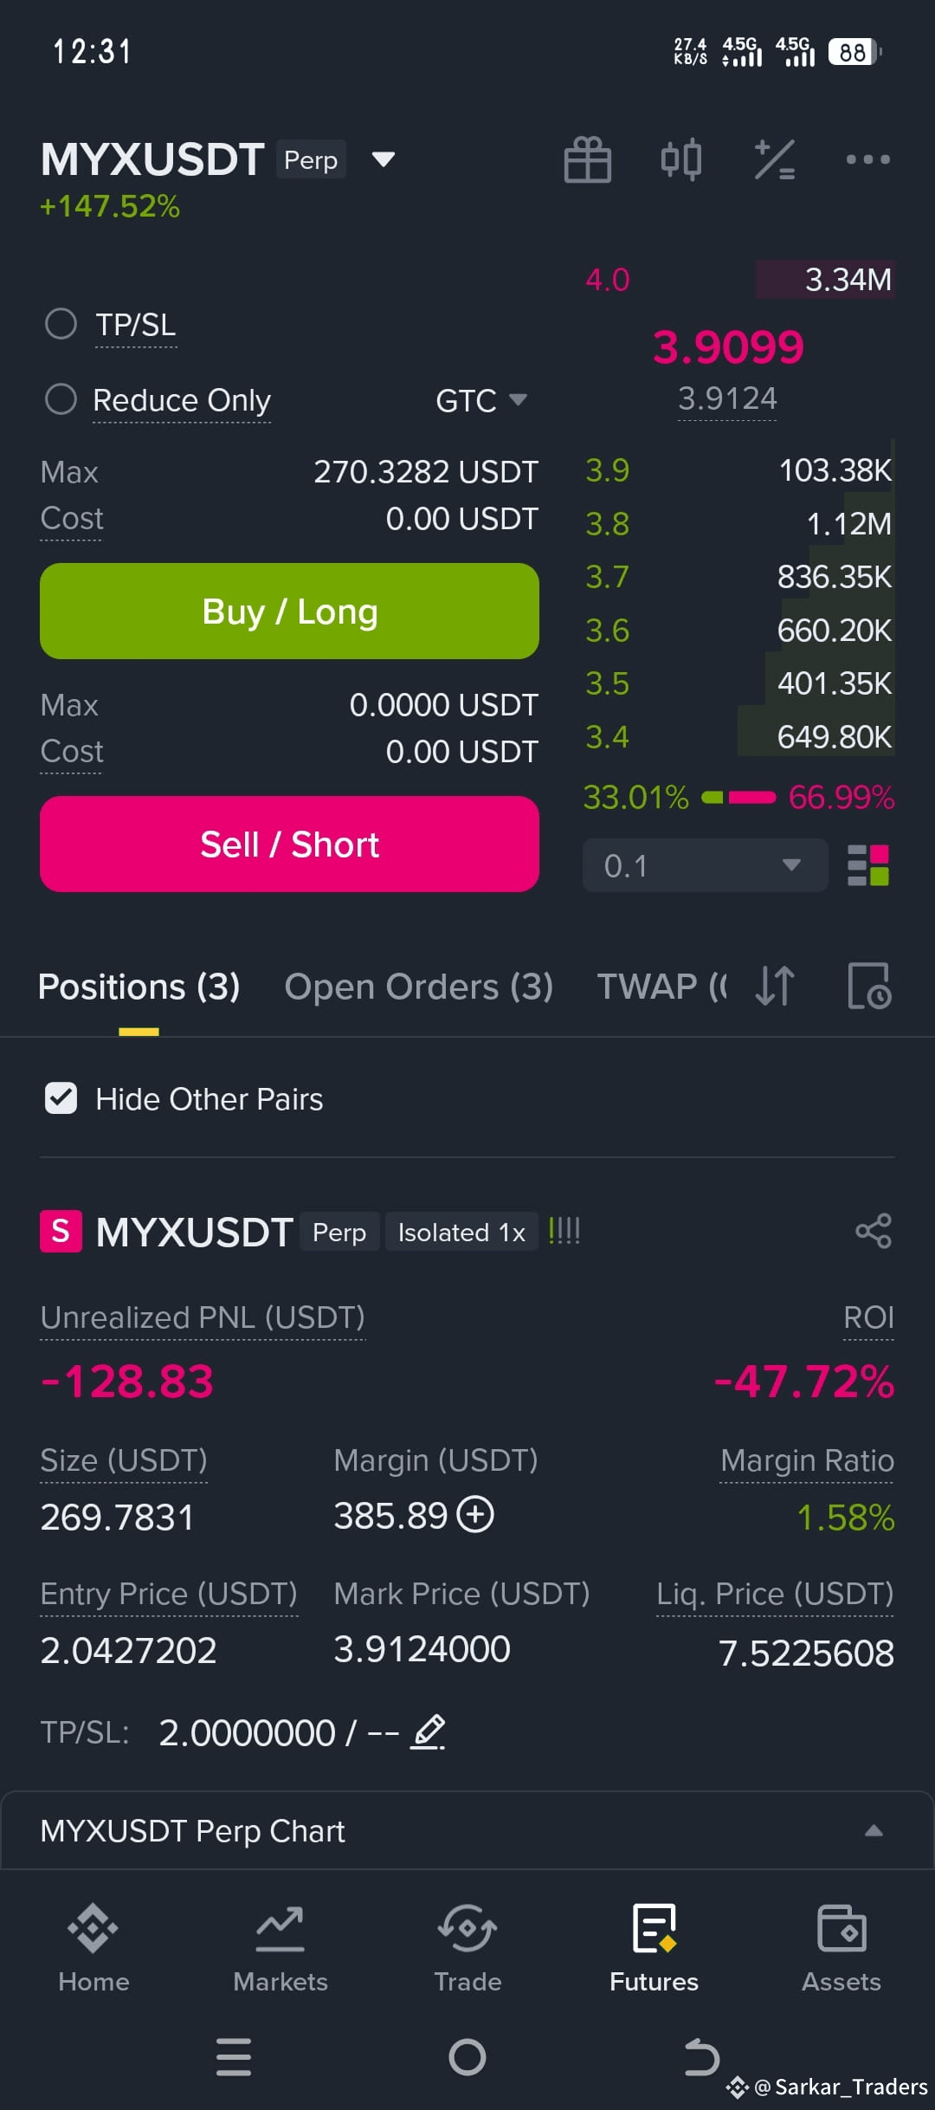The height and width of the screenshot is (2110, 935).
Task: Open the candlestick chart icon
Action: coord(681,160)
